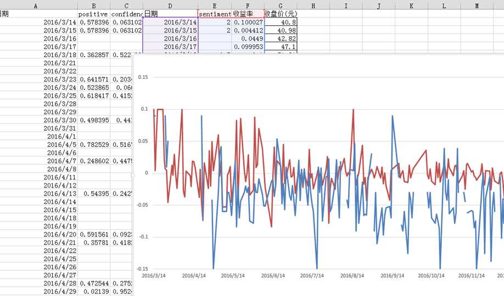The image size is (504, 296).
Task: Select column K header
Action: (412, 5)
